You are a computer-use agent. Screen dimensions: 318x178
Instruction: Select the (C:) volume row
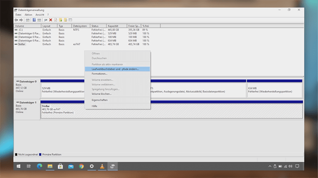pos(20,30)
